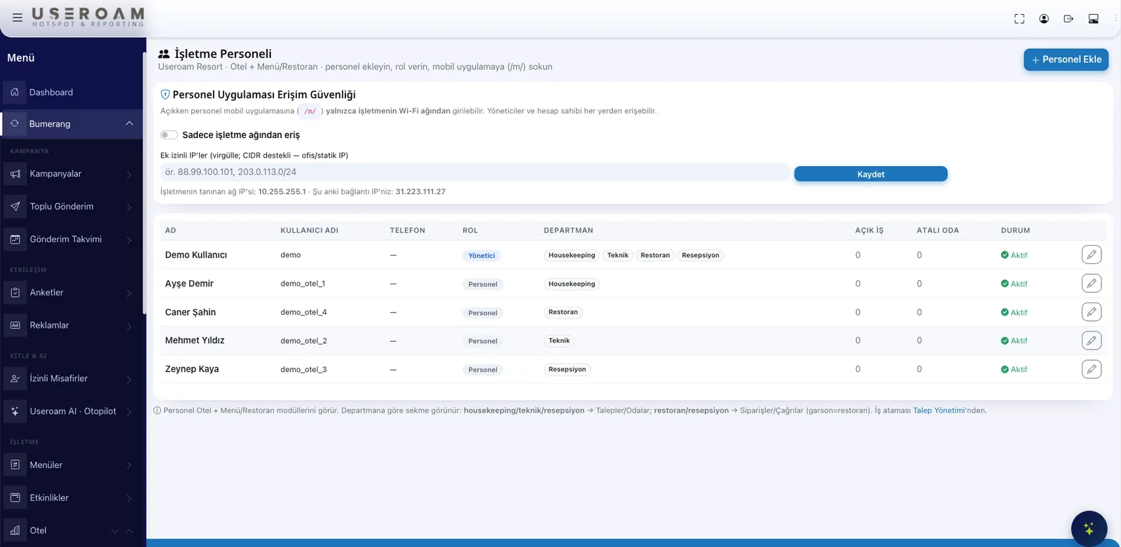Screen dimensions: 1121x547
Task: Open the user profile icon
Action: click(x=1044, y=19)
